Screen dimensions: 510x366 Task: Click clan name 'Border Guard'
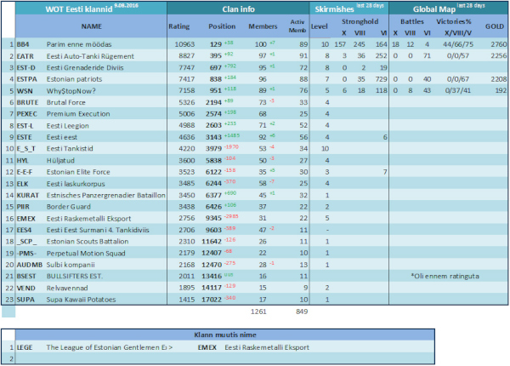pos(69,207)
